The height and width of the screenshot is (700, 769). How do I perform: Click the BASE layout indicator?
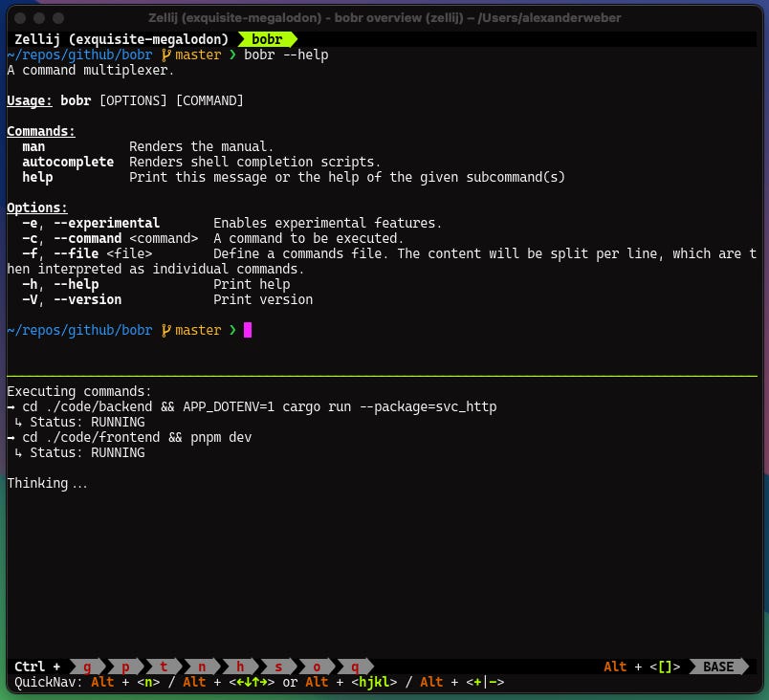[719, 667]
